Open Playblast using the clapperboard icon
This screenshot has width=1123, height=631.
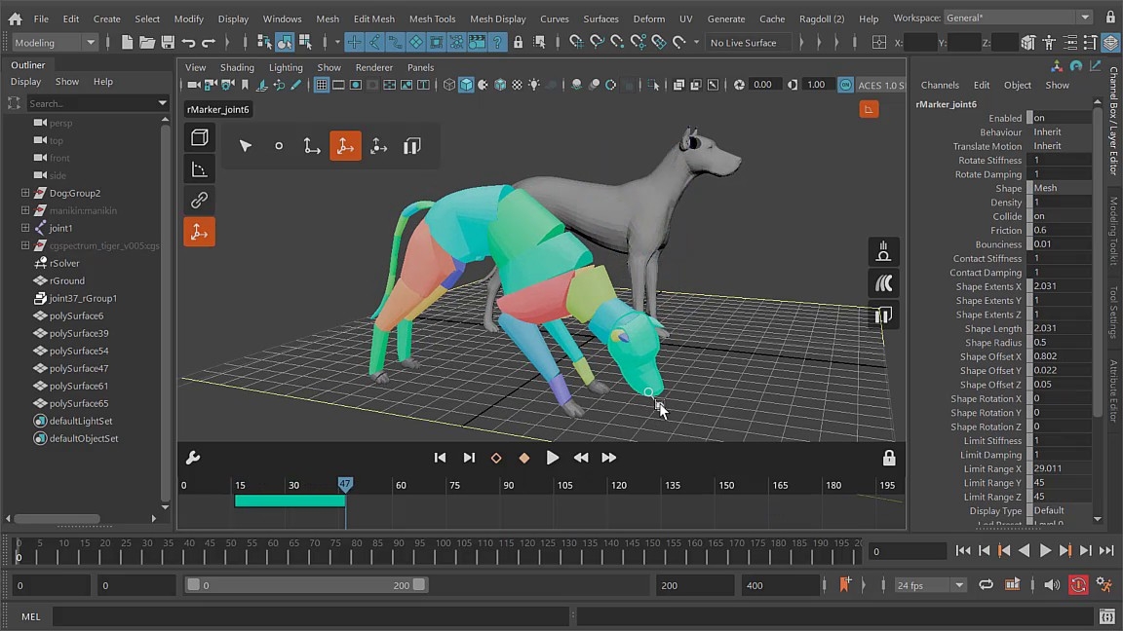pos(1013,585)
